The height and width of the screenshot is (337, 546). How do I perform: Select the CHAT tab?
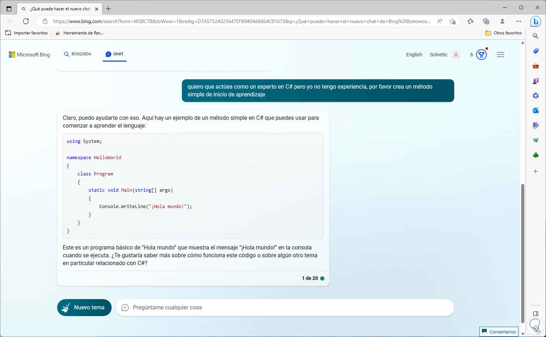[x=115, y=54]
